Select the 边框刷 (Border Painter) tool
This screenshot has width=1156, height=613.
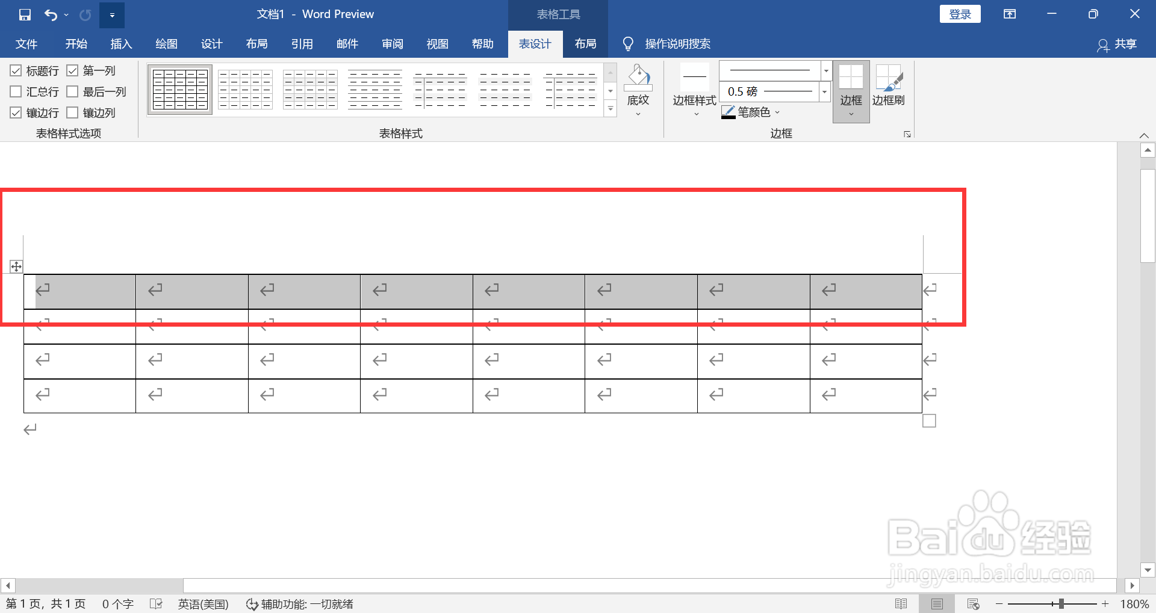[889, 87]
